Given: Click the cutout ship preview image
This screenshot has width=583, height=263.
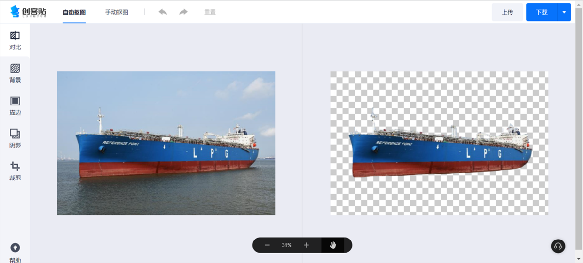Looking at the screenshot, I should (x=439, y=143).
